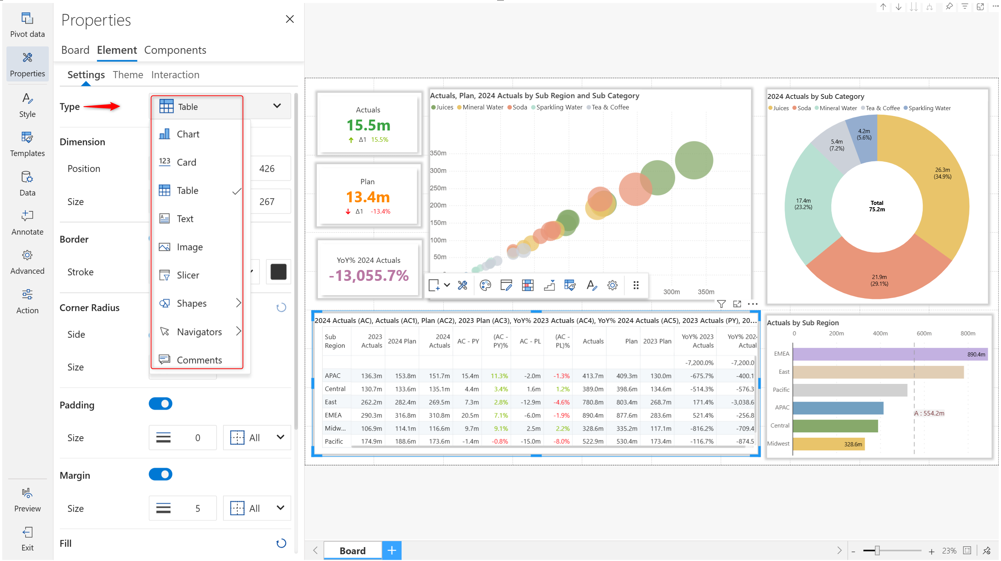Click the filter funnel icon above table
The height and width of the screenshot is (561, 1001).
pos(721,304)
